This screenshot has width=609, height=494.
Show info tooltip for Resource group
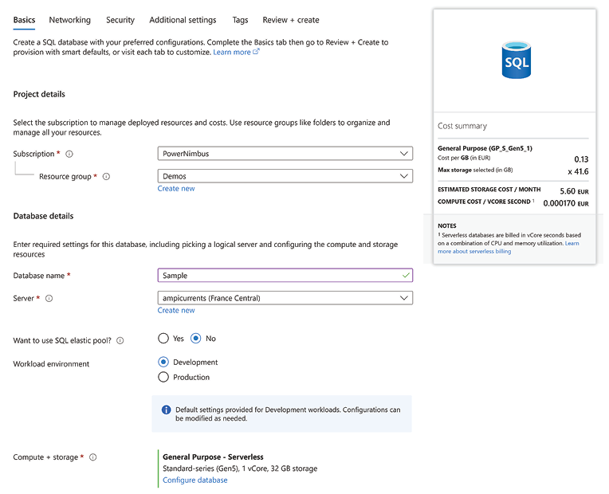click(106, 177)
